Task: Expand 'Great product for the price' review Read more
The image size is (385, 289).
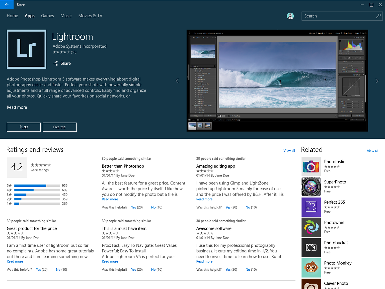Action: click(x=15, y=261)
